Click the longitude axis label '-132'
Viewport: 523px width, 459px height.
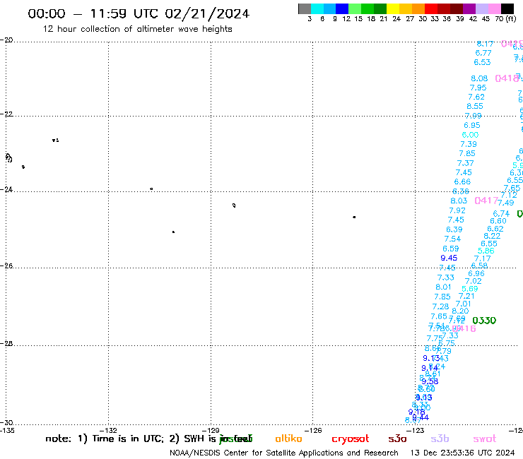pos(109,430)
